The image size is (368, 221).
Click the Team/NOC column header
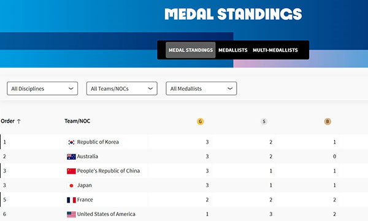77,121
